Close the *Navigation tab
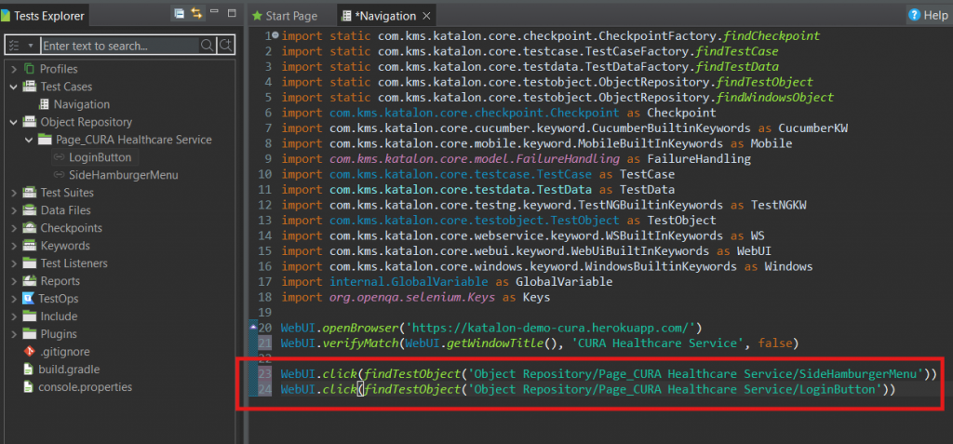This screenshot has height=444, width=953. tap(426, 16)
